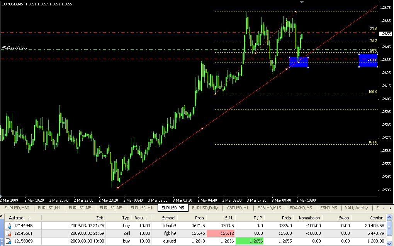Screen dimensions: 394x246
Task: Select order number 12158069
Action: pos(23,241)
